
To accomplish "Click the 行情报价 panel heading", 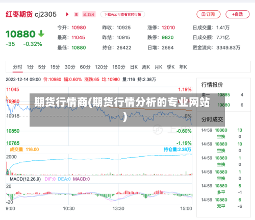I will point(212,85).
